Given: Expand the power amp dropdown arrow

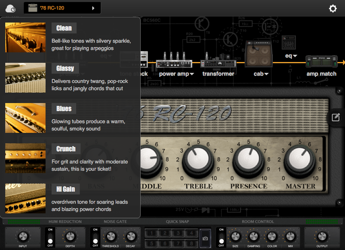Looking at the screenshot, I should 192,74.
